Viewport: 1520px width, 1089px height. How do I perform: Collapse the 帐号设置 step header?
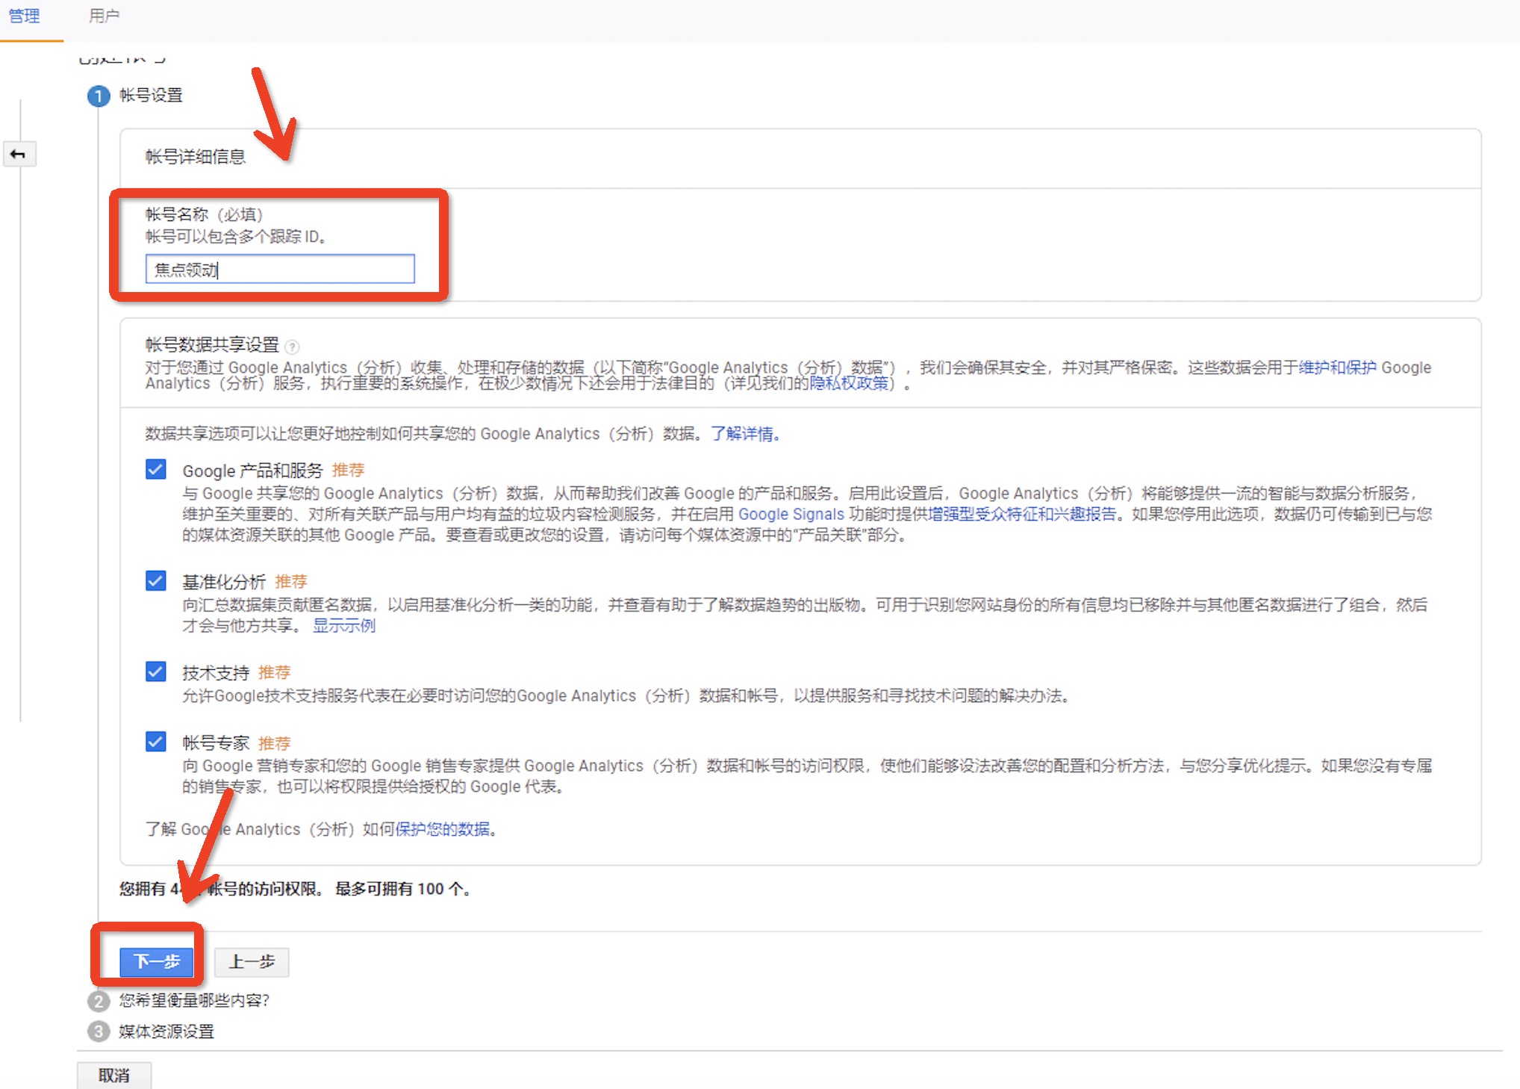pyautogui.click(x=151, y=96)
